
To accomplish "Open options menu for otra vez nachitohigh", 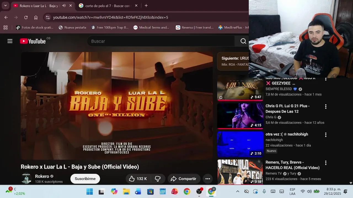I will pos(326,135).
